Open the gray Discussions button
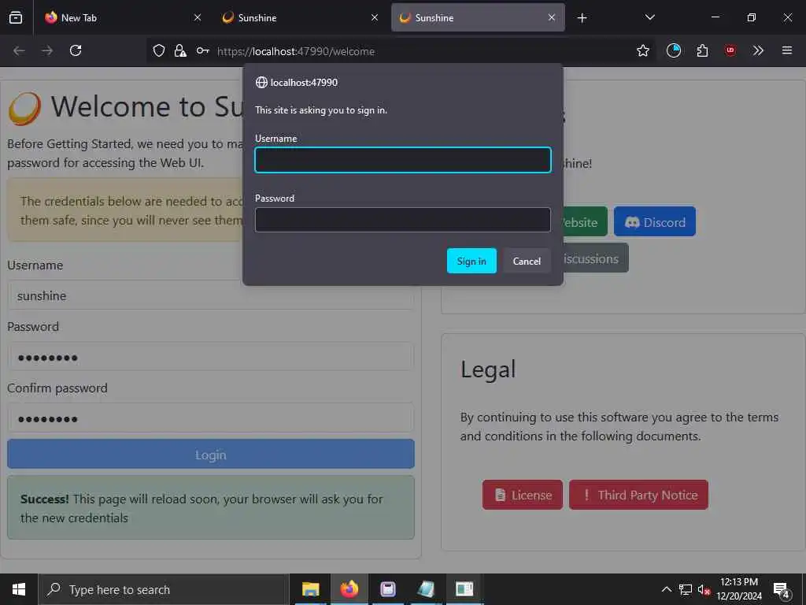 click(596, 258)
